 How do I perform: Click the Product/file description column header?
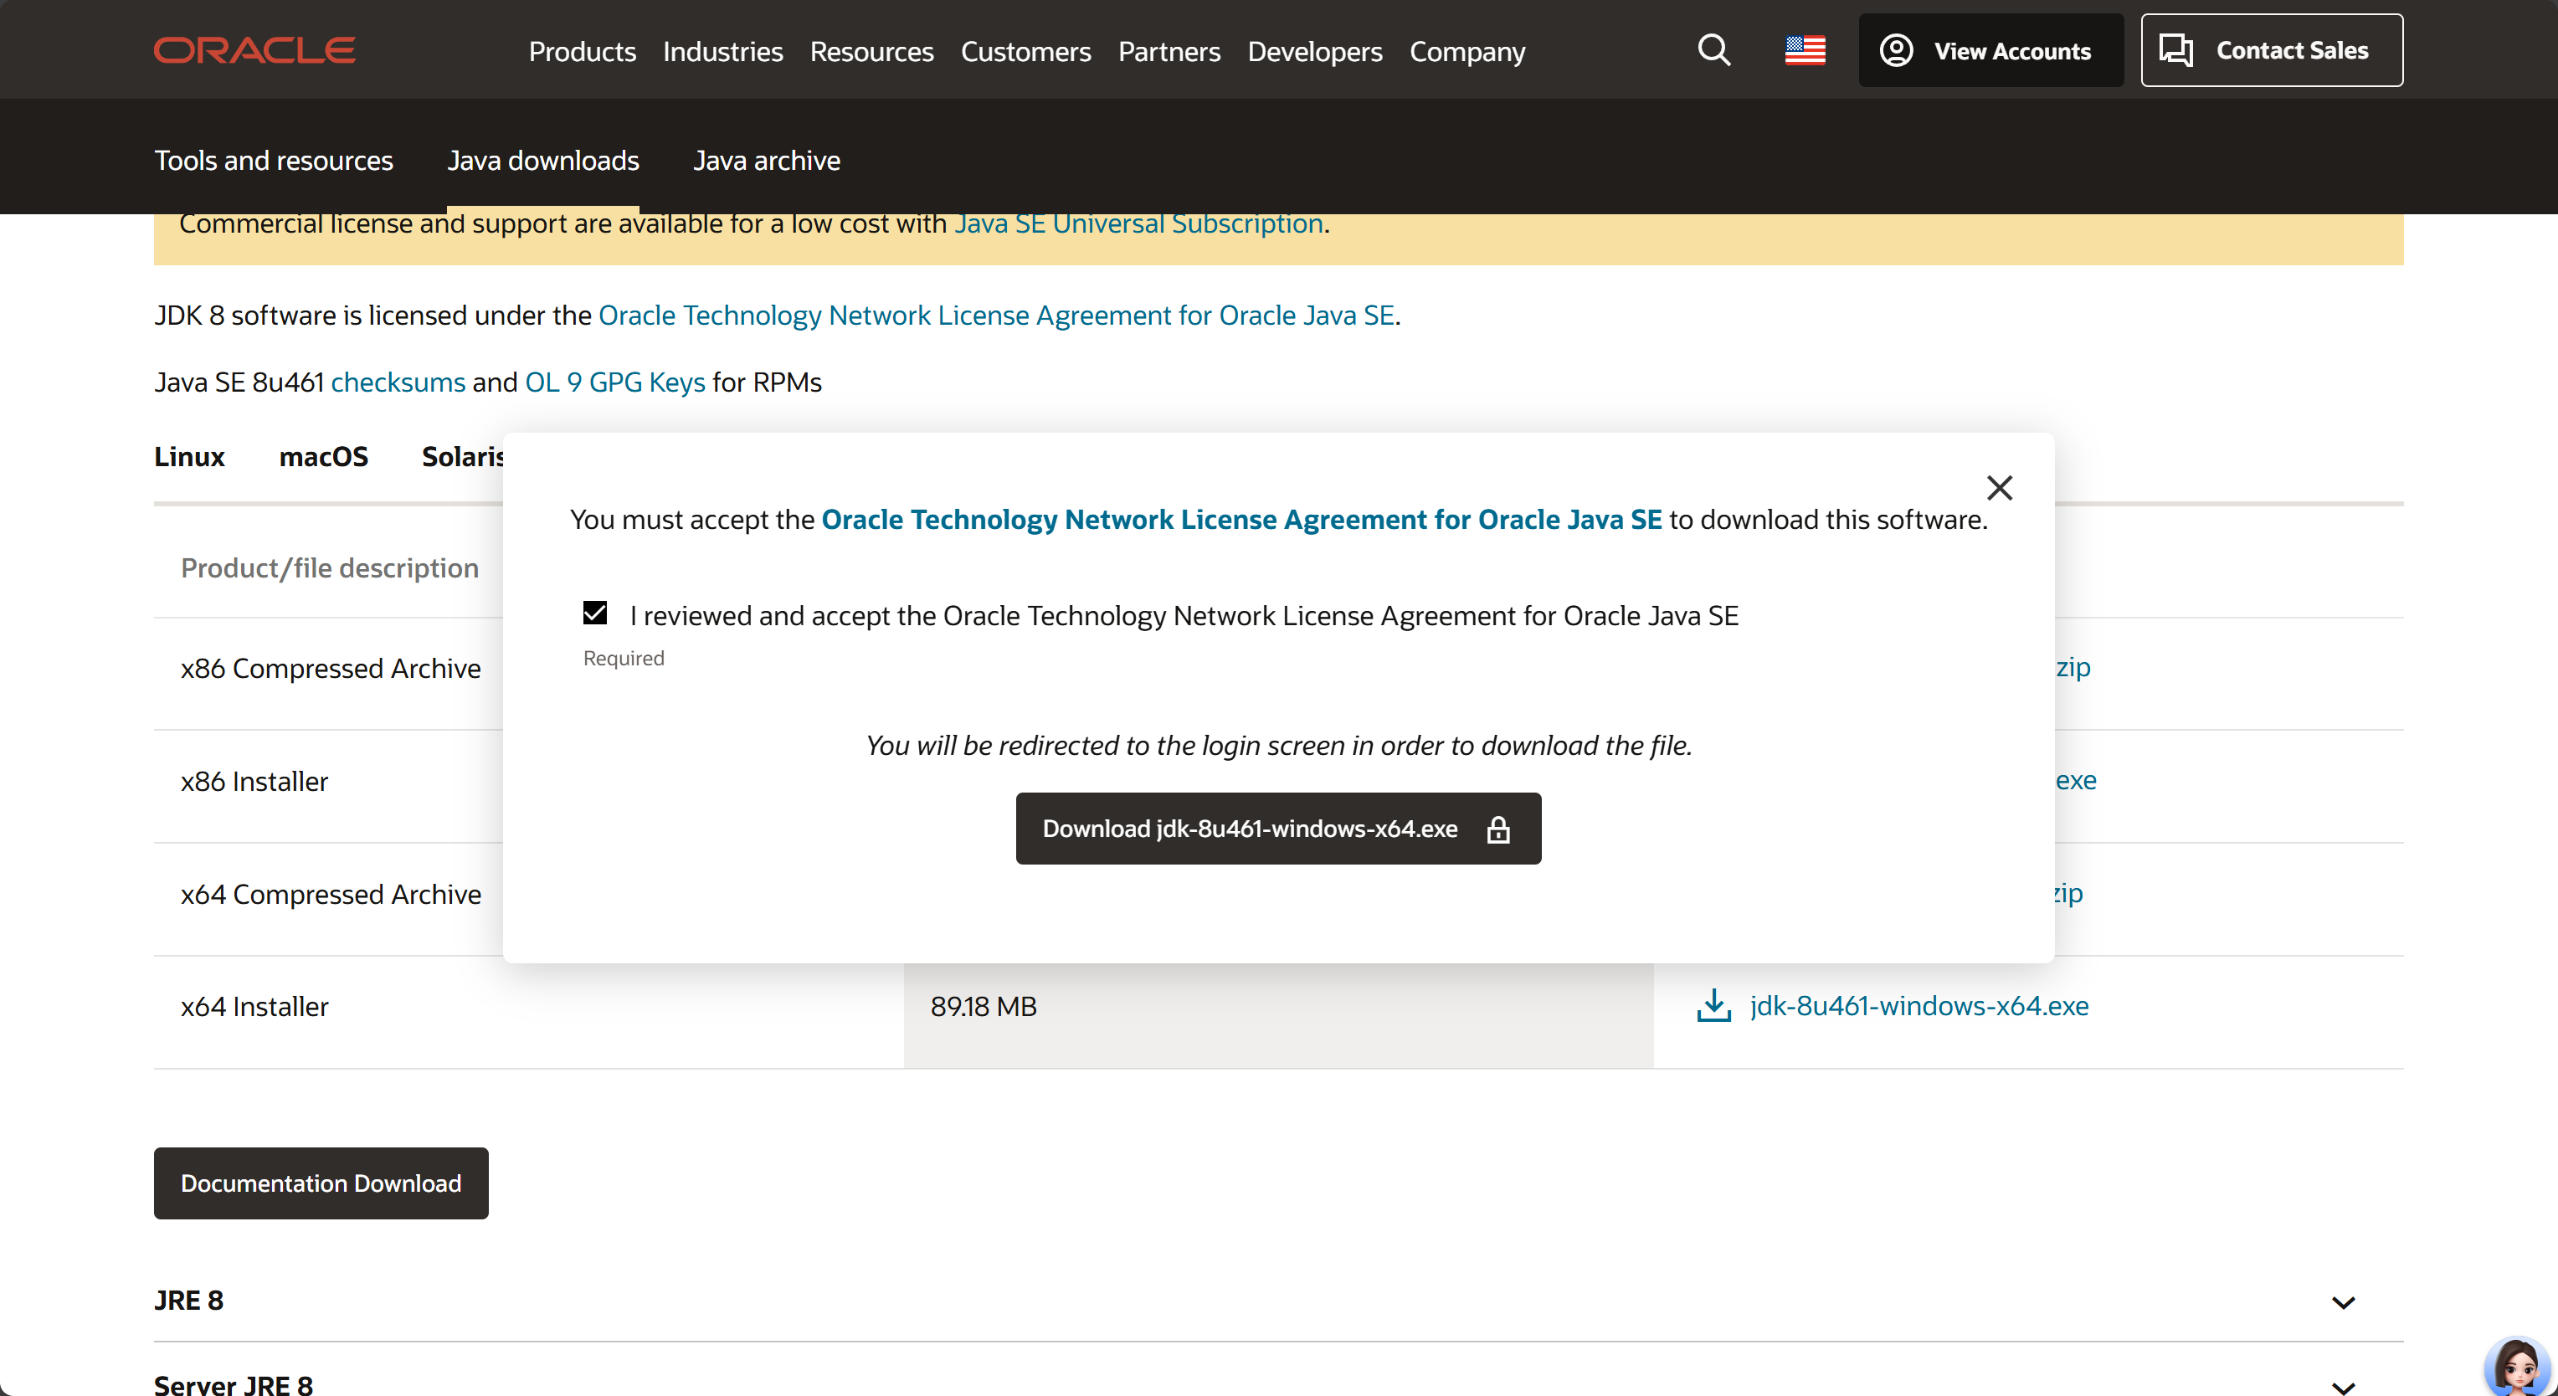pos(329,568)
